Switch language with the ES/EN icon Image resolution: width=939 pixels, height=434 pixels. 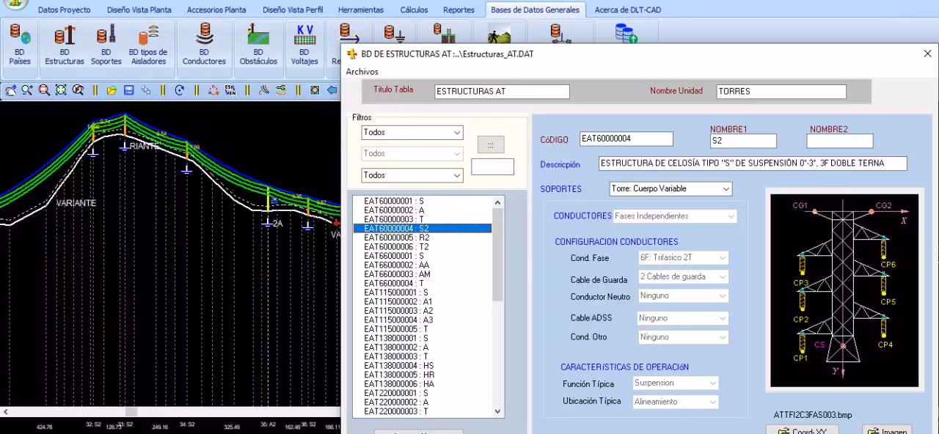point(230,90)
